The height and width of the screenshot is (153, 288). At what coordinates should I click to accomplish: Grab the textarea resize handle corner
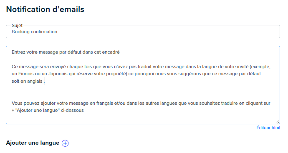pyautogui.click(x=278, y=122)
